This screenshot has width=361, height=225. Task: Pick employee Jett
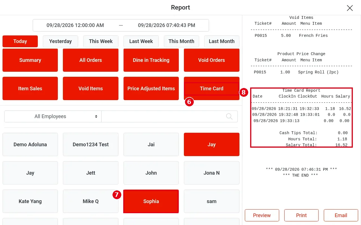91,173
